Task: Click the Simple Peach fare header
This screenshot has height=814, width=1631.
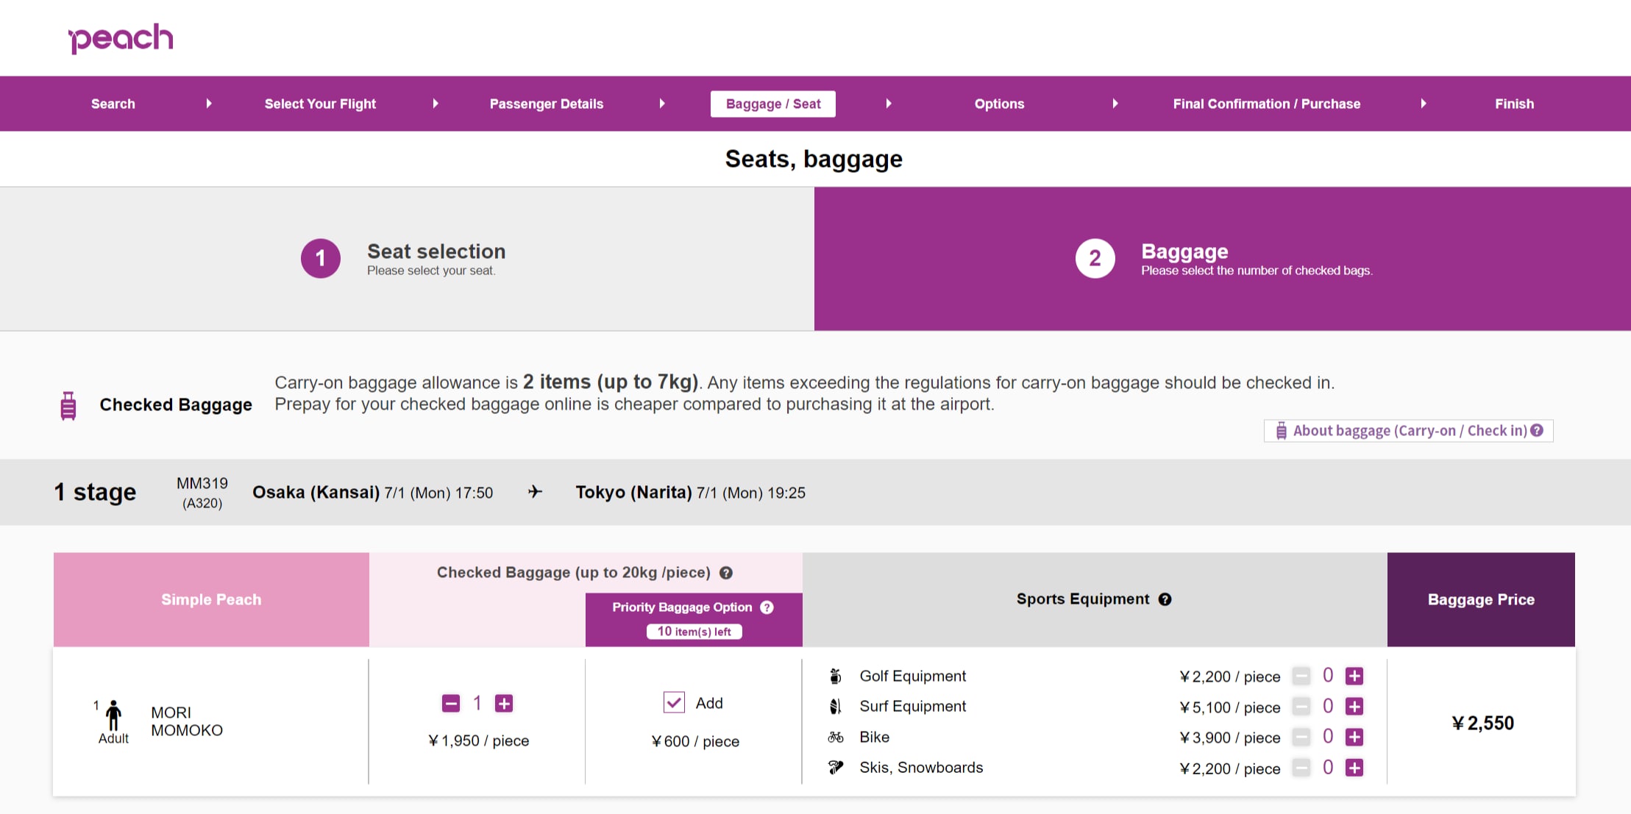Action: point(211,599)
